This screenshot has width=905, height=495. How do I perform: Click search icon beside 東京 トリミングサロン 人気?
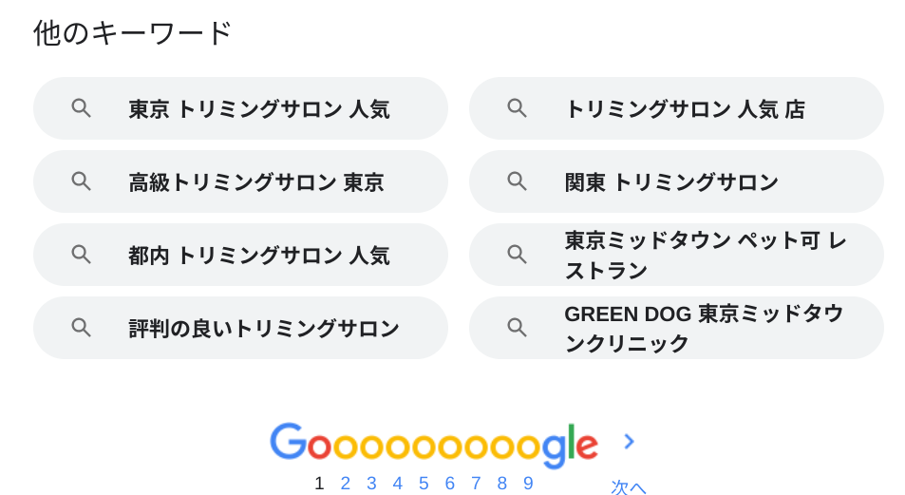(81, 108)
